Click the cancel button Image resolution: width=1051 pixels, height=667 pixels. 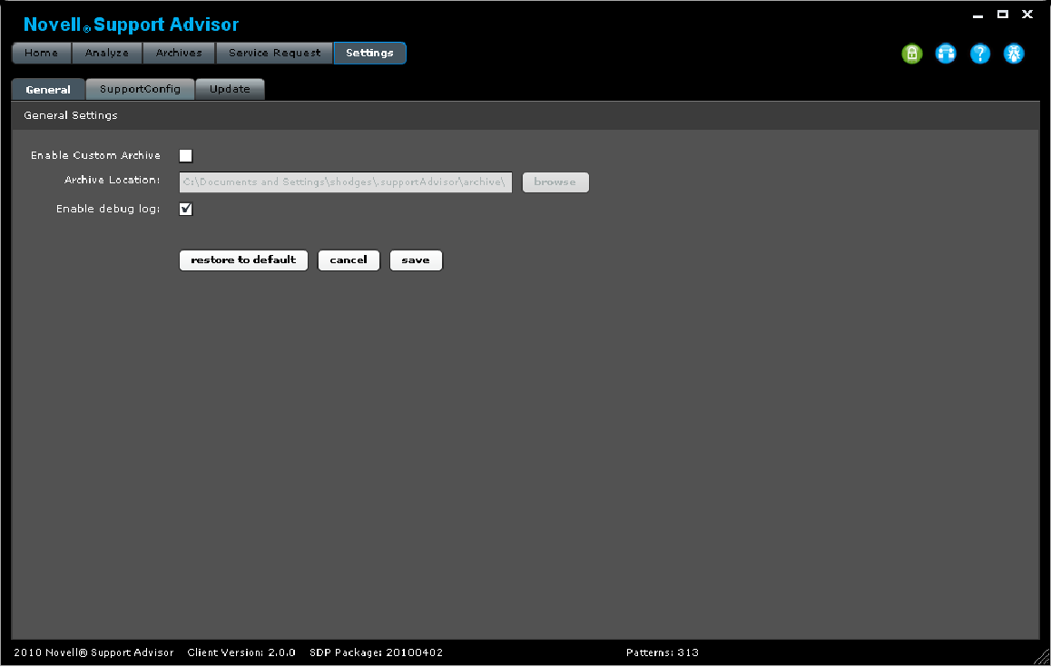click(x=349, y=260)
